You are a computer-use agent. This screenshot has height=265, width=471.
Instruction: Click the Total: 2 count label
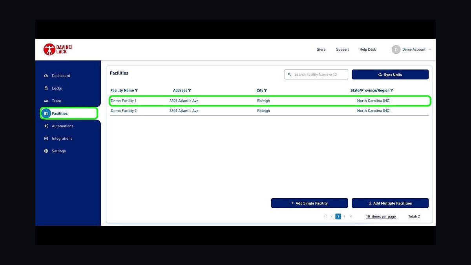(414, 217)
